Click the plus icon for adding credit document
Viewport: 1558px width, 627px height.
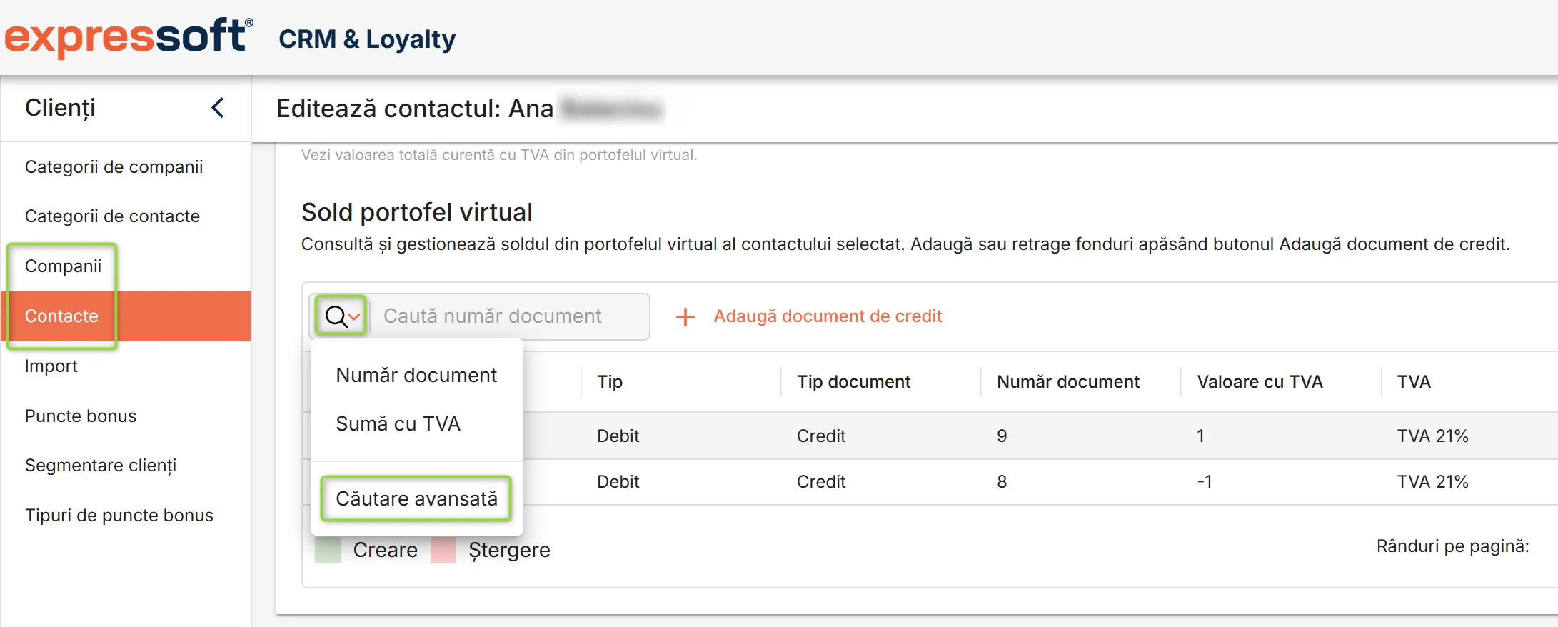click(x=685, y=316)
